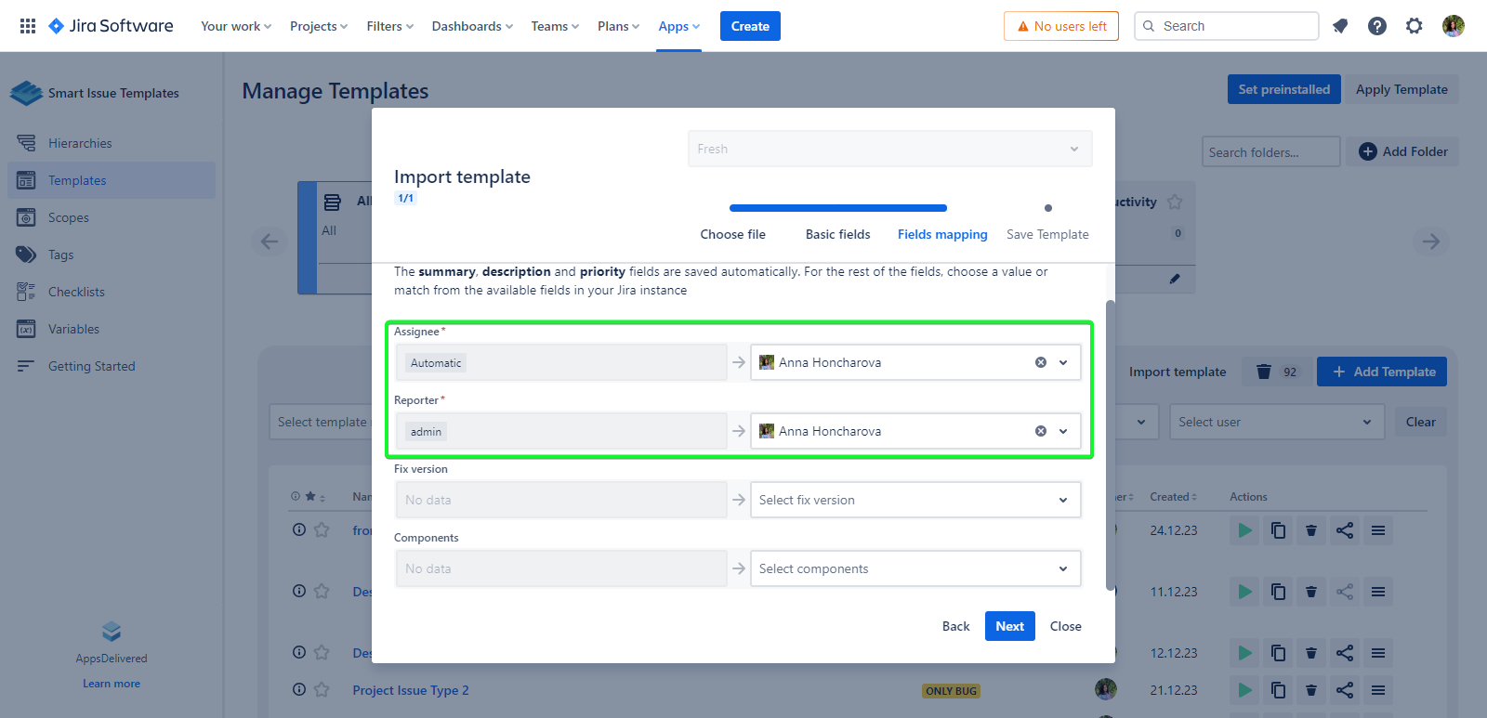Open the settings gear icon

[1415, 26]
